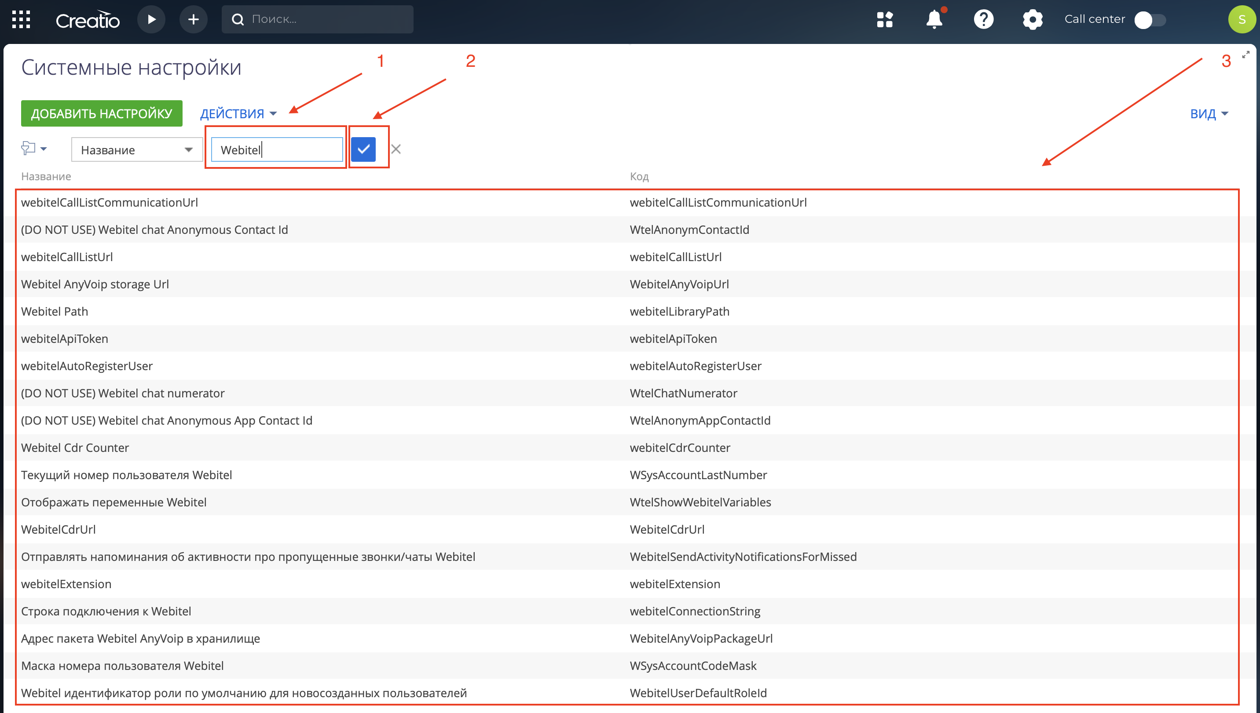The width and height of the screenshot is (1260, 713).
Task: Open the Webitel Path setting
Action: (x=55, y=312)
